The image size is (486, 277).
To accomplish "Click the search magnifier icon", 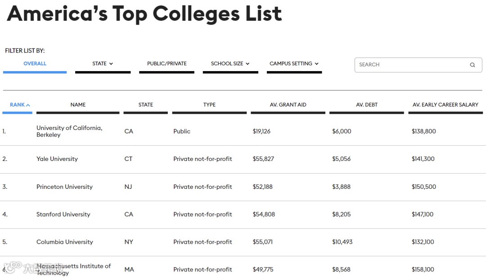I will click(x=472, y=65).
